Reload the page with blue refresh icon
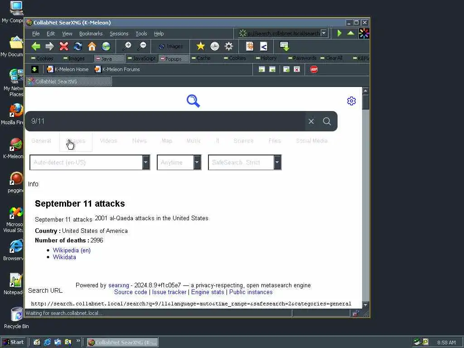Image resolution: width=464 pixels, height=348 pixels. 78,46
